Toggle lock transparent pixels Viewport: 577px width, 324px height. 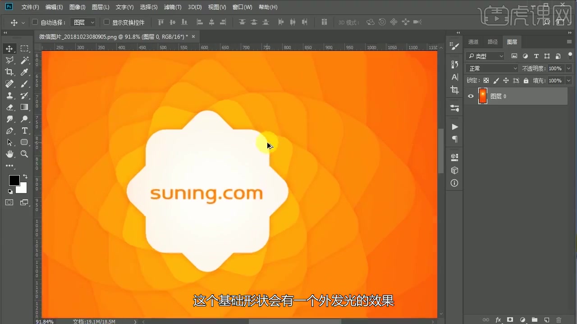tap(486, 81)
